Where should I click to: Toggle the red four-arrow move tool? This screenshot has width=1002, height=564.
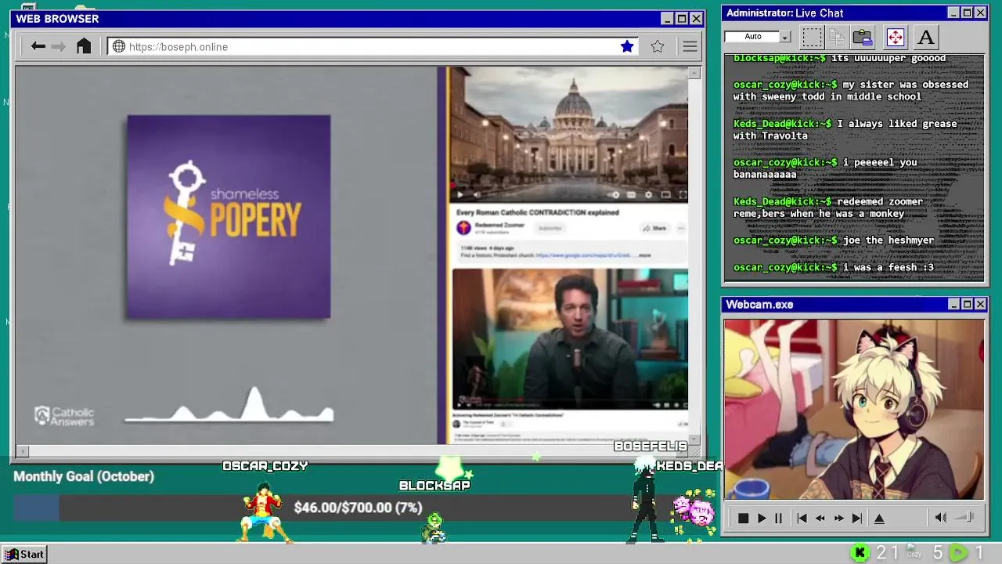click(x=895, y=37)
